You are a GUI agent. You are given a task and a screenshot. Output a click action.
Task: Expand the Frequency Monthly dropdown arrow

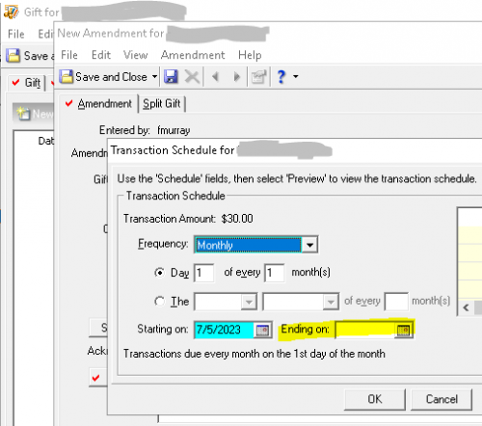pyautogui.click(x=309, y=245)
